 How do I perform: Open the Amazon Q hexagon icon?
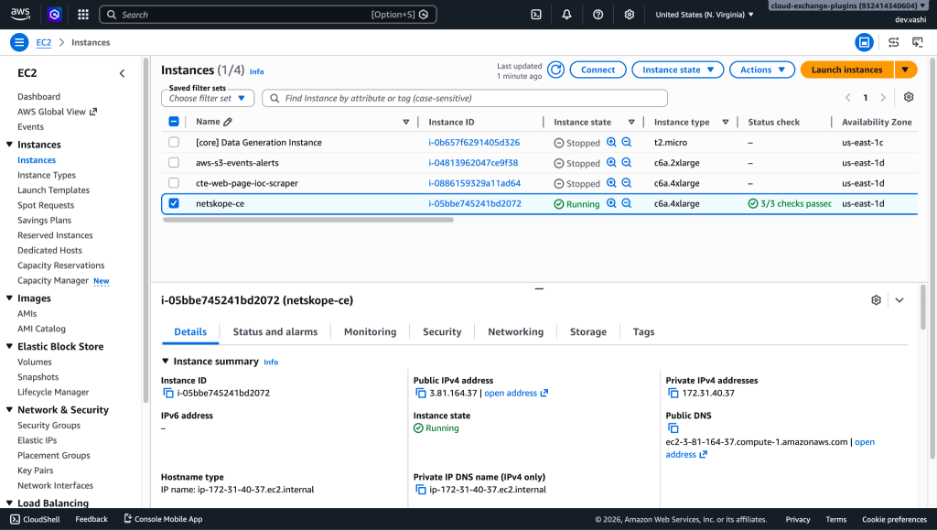54,15
